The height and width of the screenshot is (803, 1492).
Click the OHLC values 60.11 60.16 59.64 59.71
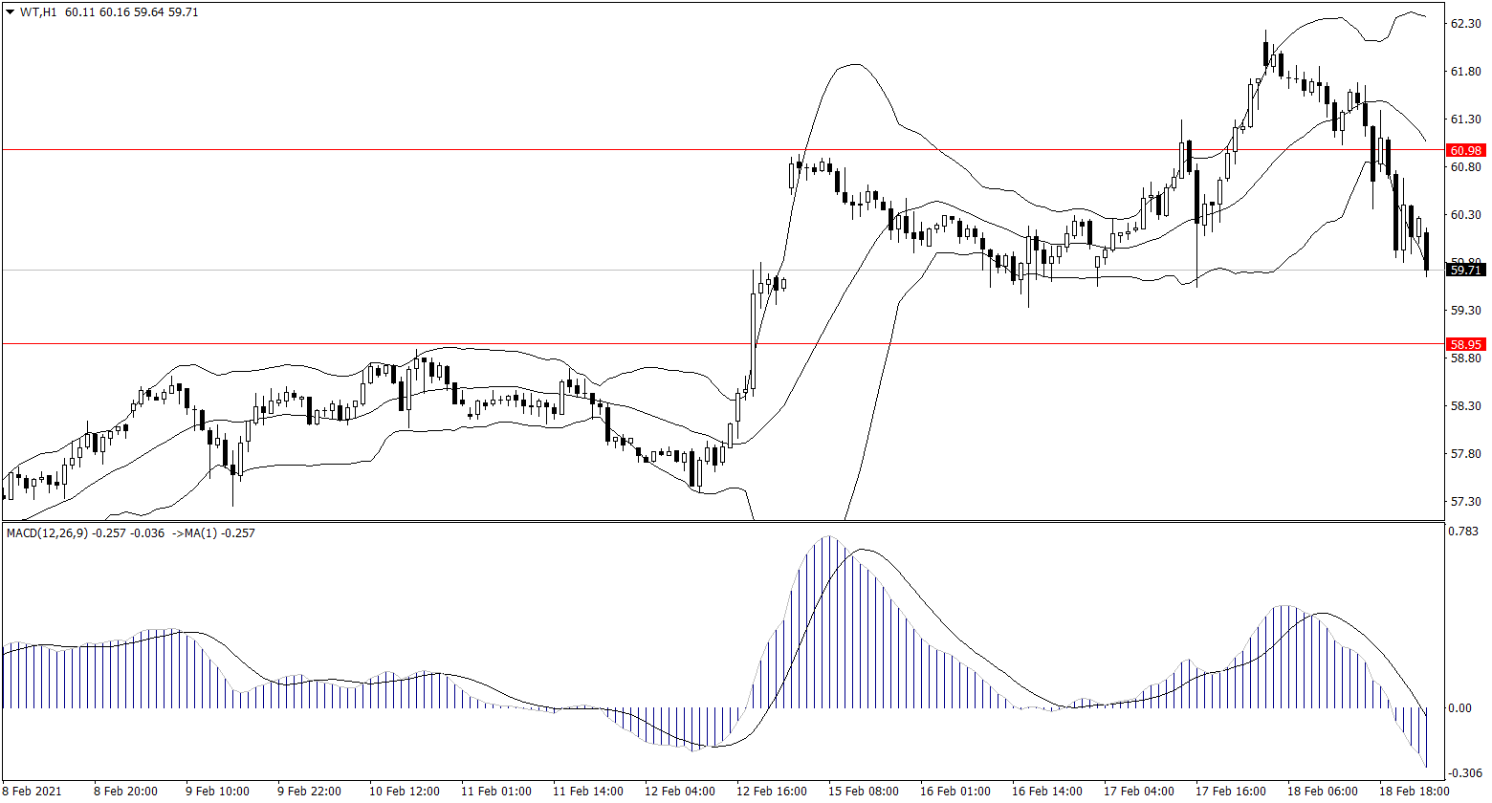pos(132,12)
